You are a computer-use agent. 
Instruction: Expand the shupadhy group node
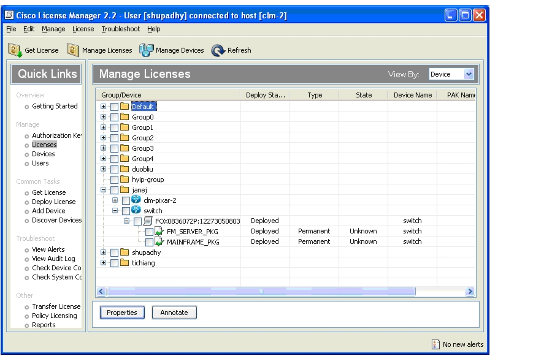point(103,252)
